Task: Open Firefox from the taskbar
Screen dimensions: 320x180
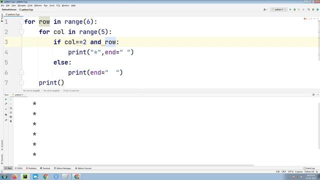Action: point(14,176)
